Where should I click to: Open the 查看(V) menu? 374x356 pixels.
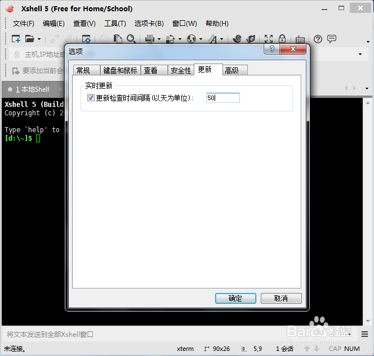[x=84, y=24]
